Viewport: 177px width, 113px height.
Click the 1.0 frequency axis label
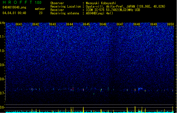point(2,51)
